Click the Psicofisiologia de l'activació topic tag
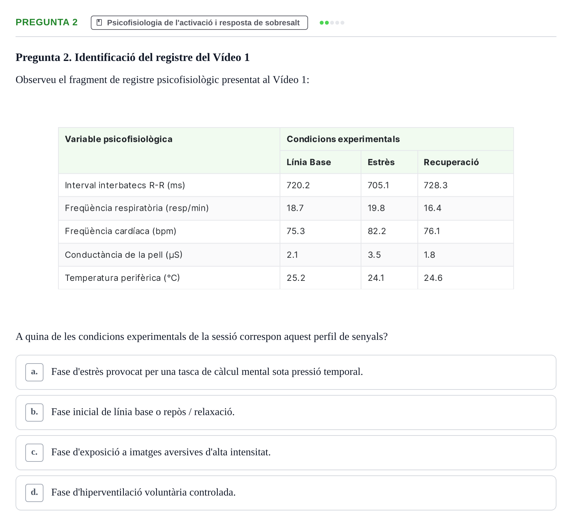 (199, 23)
